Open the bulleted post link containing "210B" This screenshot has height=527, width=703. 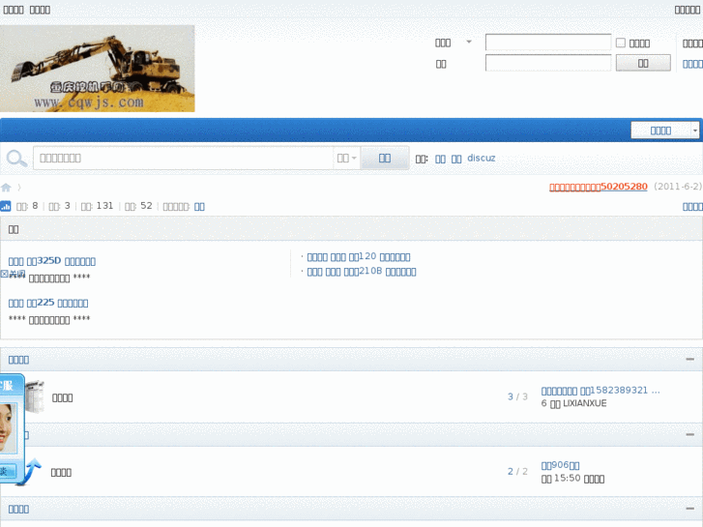click(x=362, y=272)
